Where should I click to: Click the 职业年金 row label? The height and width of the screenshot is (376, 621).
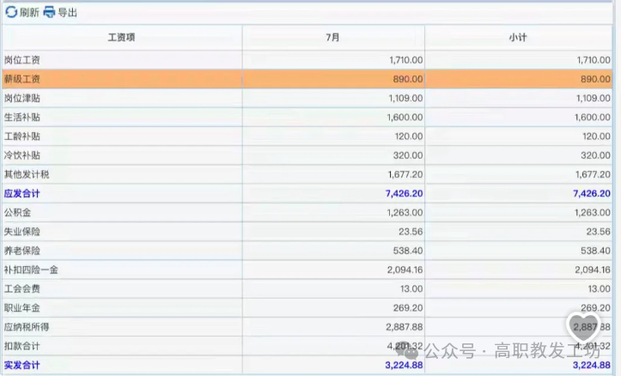pos(22,307)
